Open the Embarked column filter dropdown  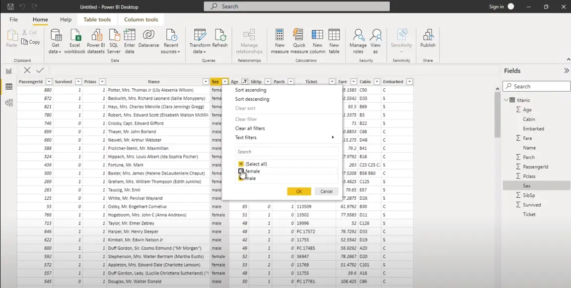(x=410, y=82)
